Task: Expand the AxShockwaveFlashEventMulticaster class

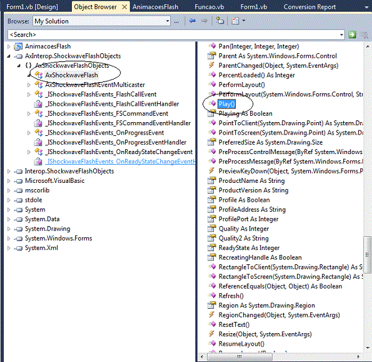Action: pos(29,85)
